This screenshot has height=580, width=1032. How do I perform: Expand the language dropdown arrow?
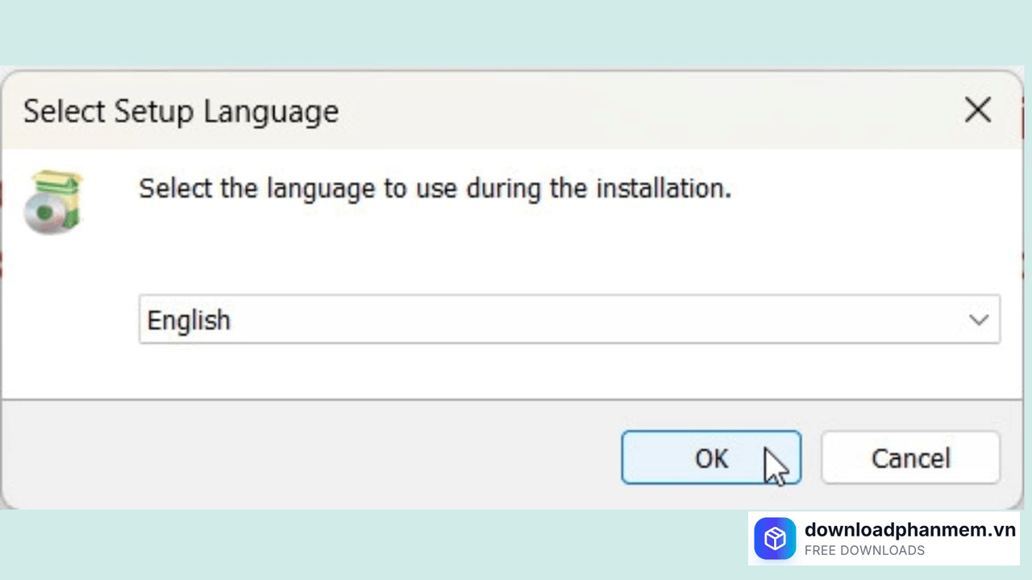(x=979, y=320)
